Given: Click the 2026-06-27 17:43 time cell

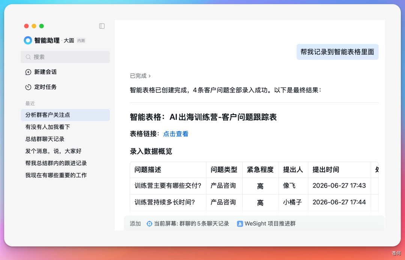Looking at the screenshot, I should [339, 186].
